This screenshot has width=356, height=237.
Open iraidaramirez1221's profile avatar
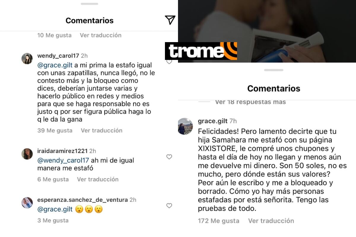click(x=27, y=154)
